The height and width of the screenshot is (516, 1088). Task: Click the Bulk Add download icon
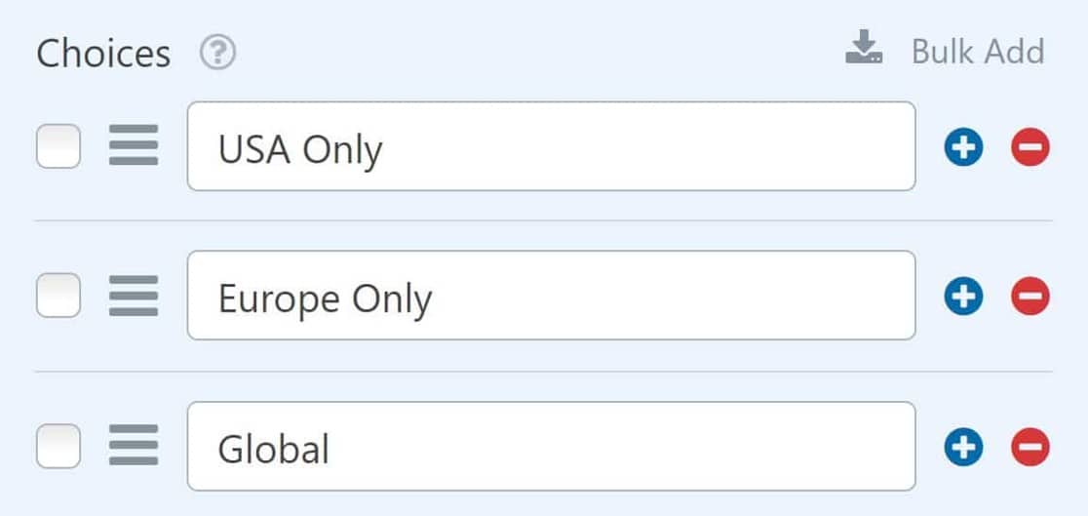click(x=864, y=47)
